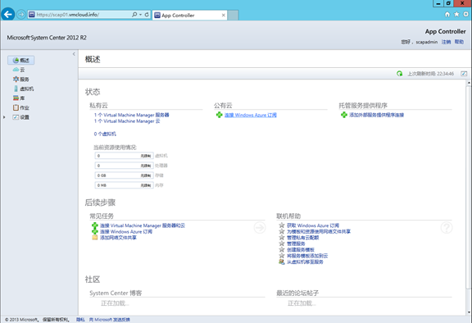Open the 1 个 Virtual Machine Manager 服务器 link
The height and width of the screenshot is (323, 472).
pos(132,115)
